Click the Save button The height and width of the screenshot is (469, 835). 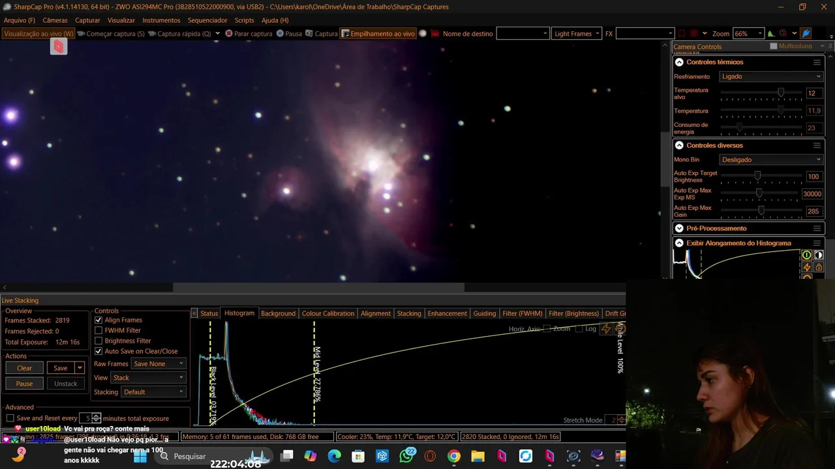tap(61, 368)
